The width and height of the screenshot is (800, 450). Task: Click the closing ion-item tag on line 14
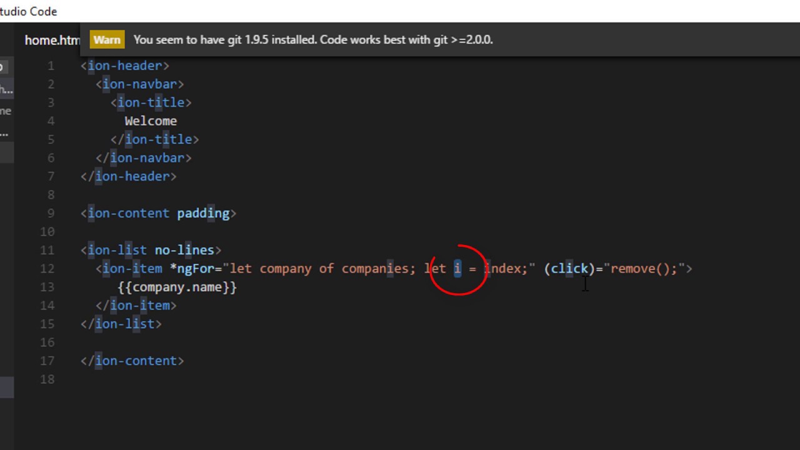pos(136,305)
